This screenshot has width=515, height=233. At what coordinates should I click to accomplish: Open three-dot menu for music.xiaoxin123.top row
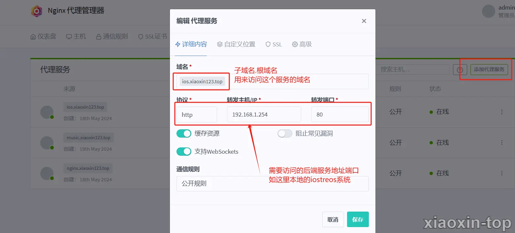point(502,142)
